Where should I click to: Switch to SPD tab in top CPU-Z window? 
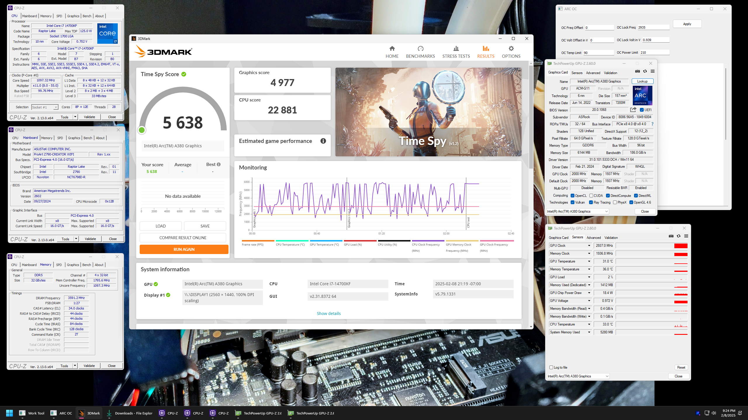click(59, 16)
